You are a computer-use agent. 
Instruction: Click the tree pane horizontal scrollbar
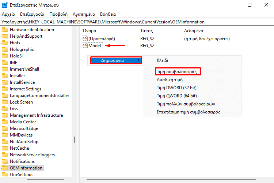[46, 180]
